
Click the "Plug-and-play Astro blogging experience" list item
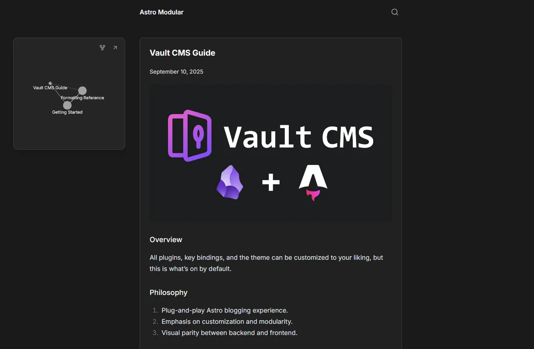click(x=224, y=310)
